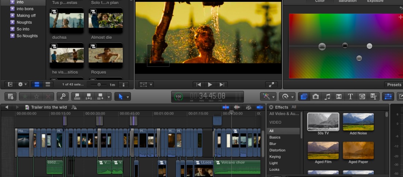Image resolution: width=403 pixels, height=177 pixels.
Task: Toggle solo for selected clips
Action: [249, 107]
